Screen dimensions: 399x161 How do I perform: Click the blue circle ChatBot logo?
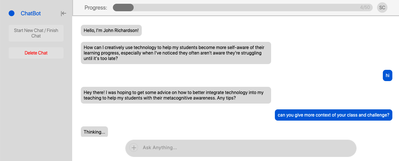[12, 13]
